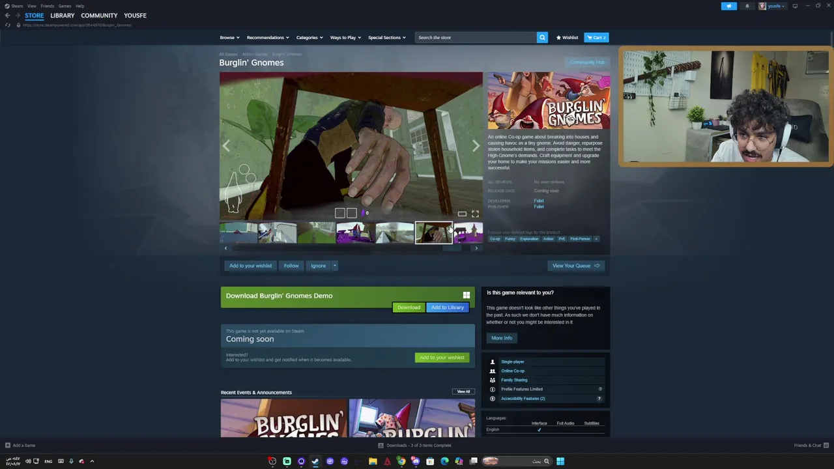This screenshot has width=834, height=469.
Task: Show next screenshot with right arrow
Action: (x=475, y=146)
